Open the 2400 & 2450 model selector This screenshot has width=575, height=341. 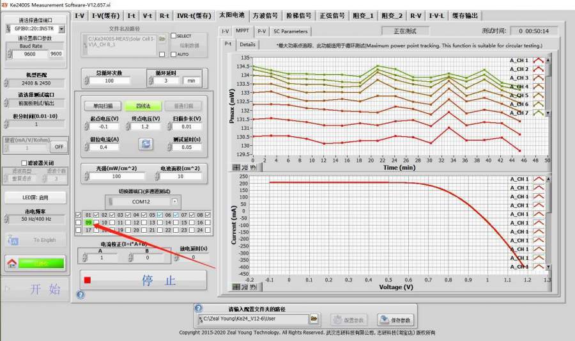[x=36, y=83]
